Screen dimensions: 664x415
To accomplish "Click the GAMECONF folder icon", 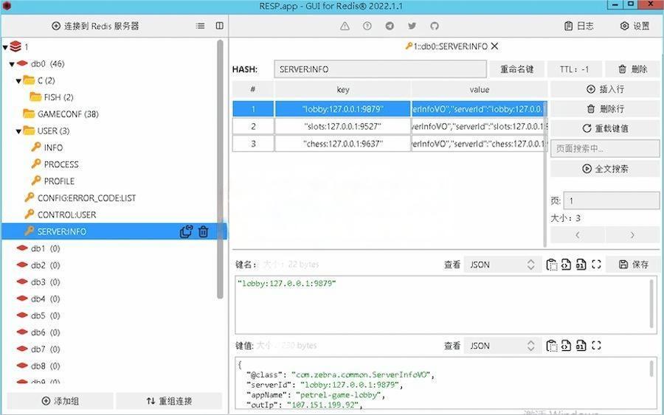I will tap(29, 114).
